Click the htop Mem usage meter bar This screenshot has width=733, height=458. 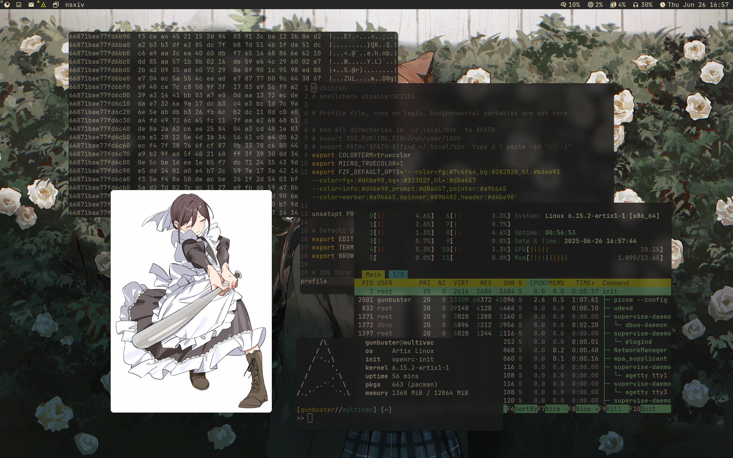point(589,258)
